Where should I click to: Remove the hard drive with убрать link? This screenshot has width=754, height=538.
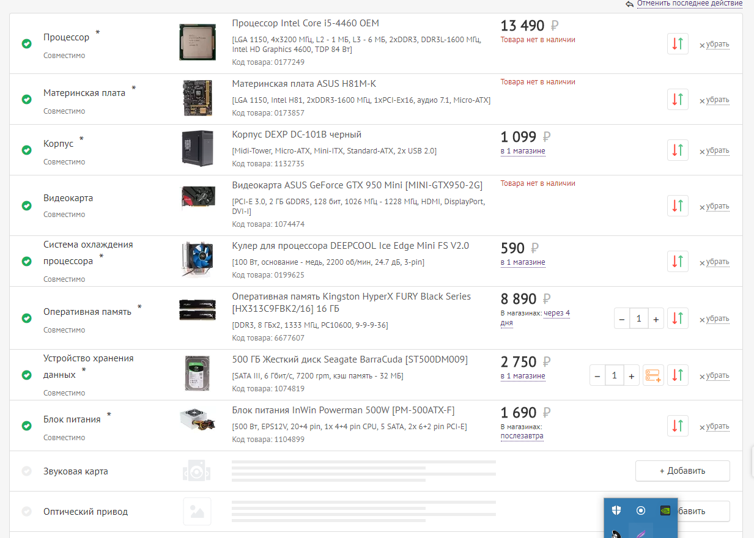click(718, 375)
